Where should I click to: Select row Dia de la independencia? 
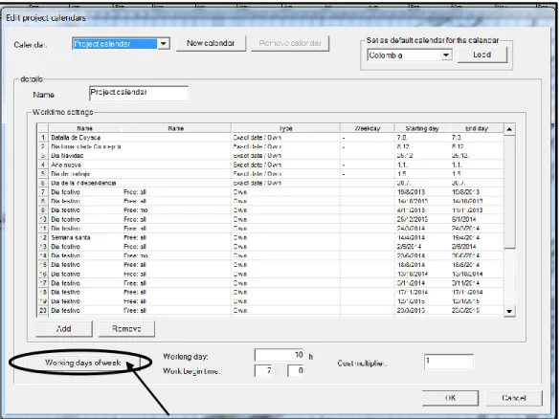pos(271,183)
